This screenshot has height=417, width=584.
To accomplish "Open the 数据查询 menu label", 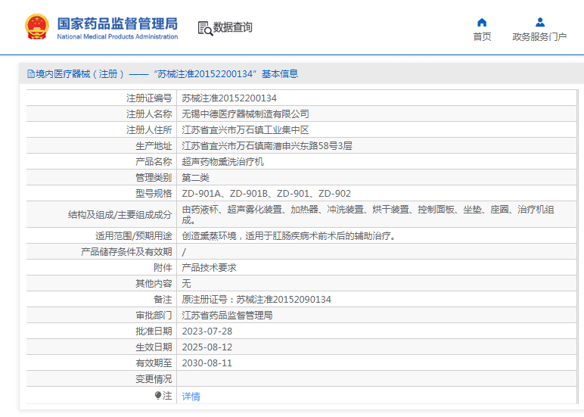I will tap(233, 27).
